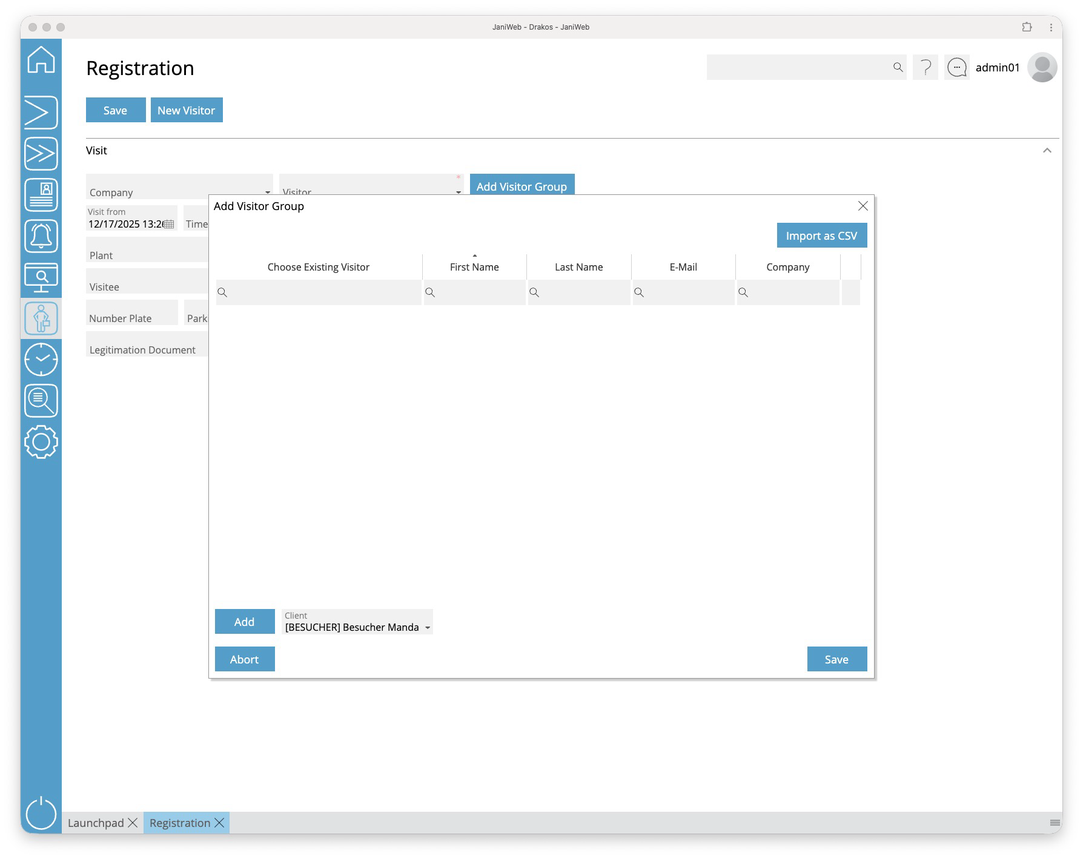Click the Last Name filter field

click(x=579, y=292)
